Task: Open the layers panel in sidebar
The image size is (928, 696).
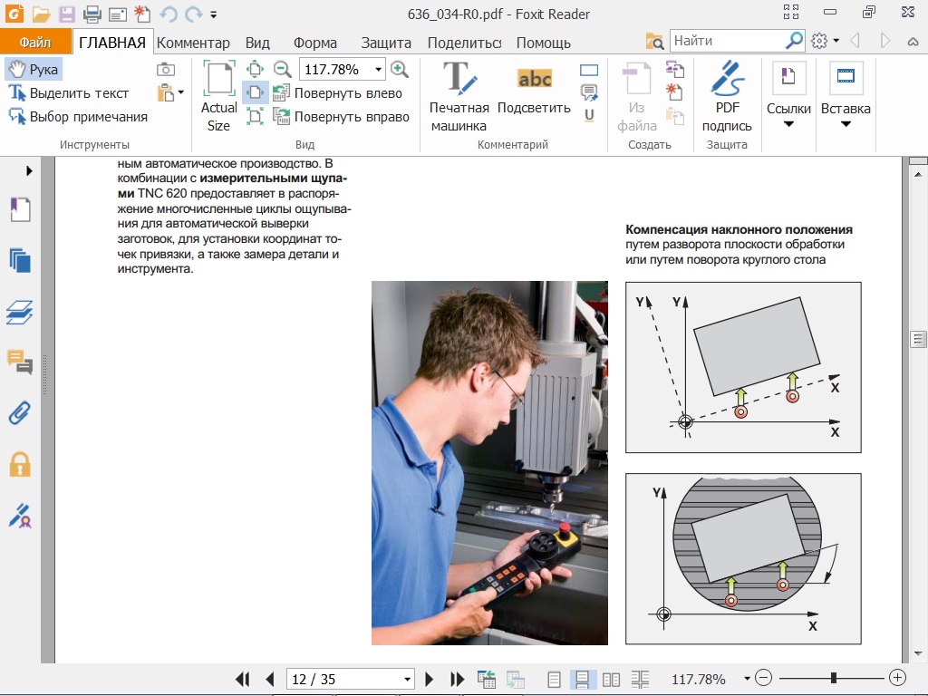Action: tap(19, 313)
